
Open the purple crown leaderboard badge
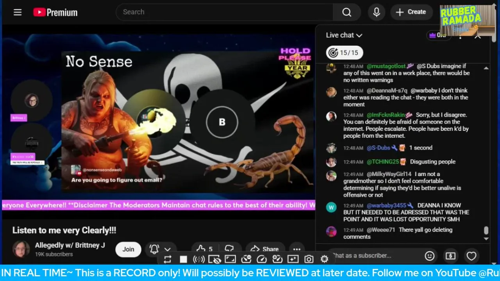437,35
